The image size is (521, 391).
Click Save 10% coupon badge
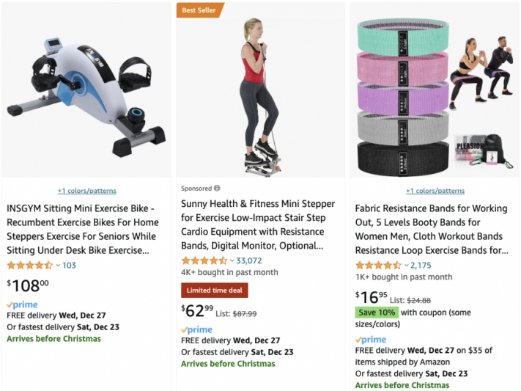tap(377, 313)
